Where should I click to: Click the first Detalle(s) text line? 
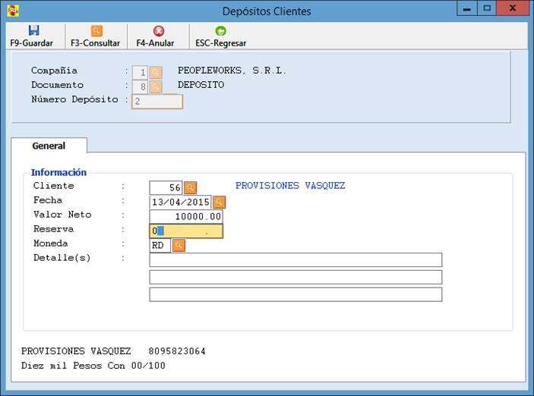[295, 260]
